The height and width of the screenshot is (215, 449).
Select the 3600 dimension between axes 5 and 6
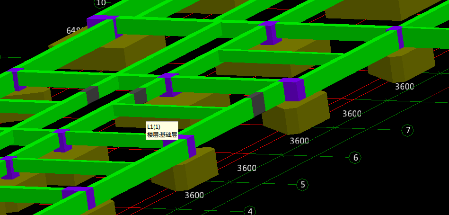click(247, 168)
